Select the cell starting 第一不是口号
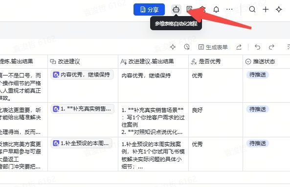 23,86
